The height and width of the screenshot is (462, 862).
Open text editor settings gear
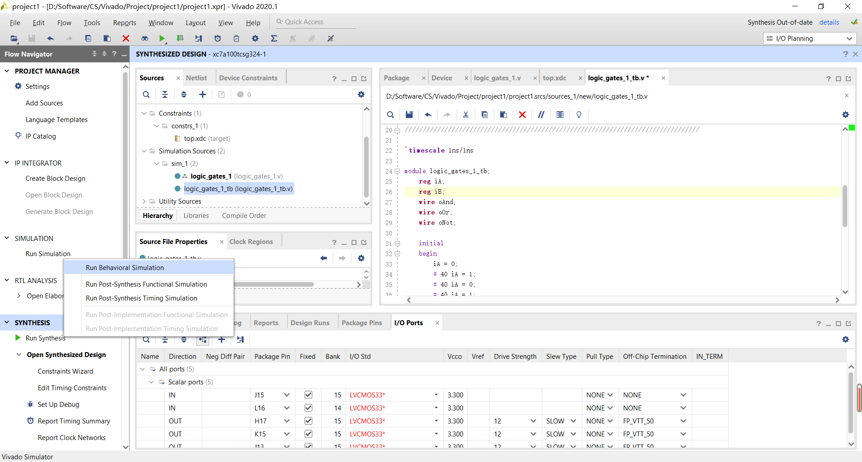click(x=845, y=115)
